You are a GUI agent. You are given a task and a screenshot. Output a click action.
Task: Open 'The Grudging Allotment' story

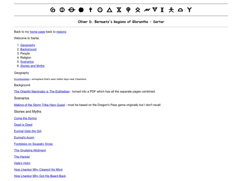pyautogui.click(x=30, y=150)
